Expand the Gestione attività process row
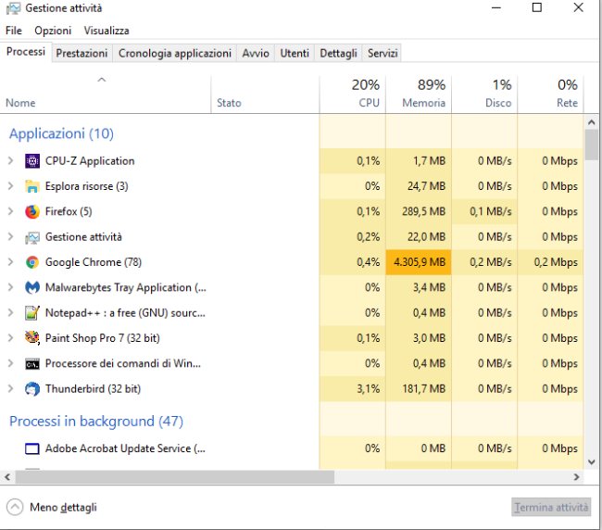602x530 pixels. click(11, 237)
